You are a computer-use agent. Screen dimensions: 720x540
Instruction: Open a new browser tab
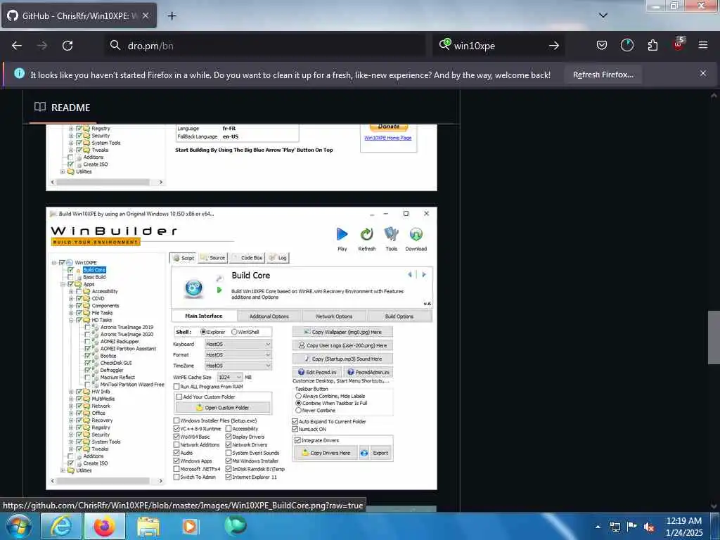(x=172, y=15)
